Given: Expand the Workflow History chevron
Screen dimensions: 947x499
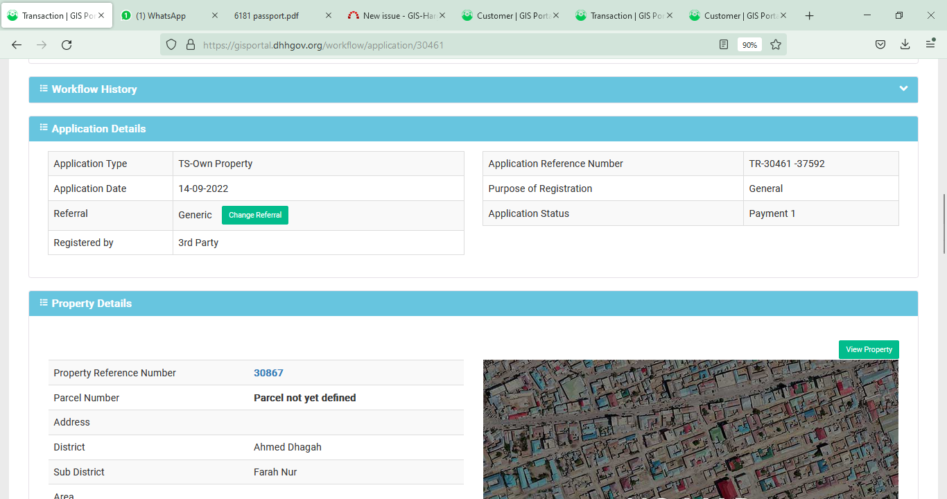Looking at the screenshot, I should pyautogui.click(x=903, y=89).
